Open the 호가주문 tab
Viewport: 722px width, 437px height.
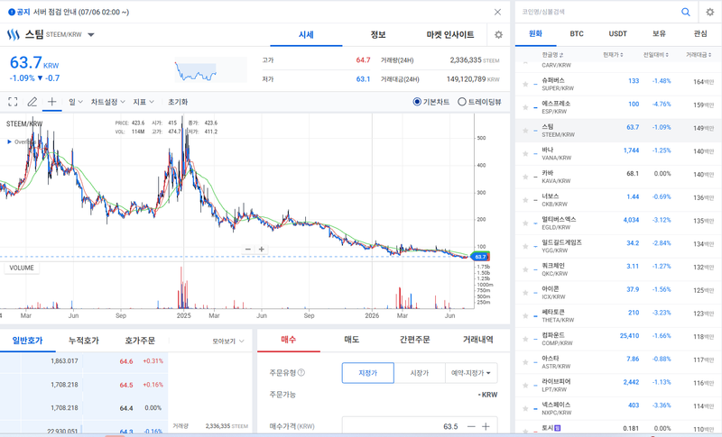click(140, 341)
